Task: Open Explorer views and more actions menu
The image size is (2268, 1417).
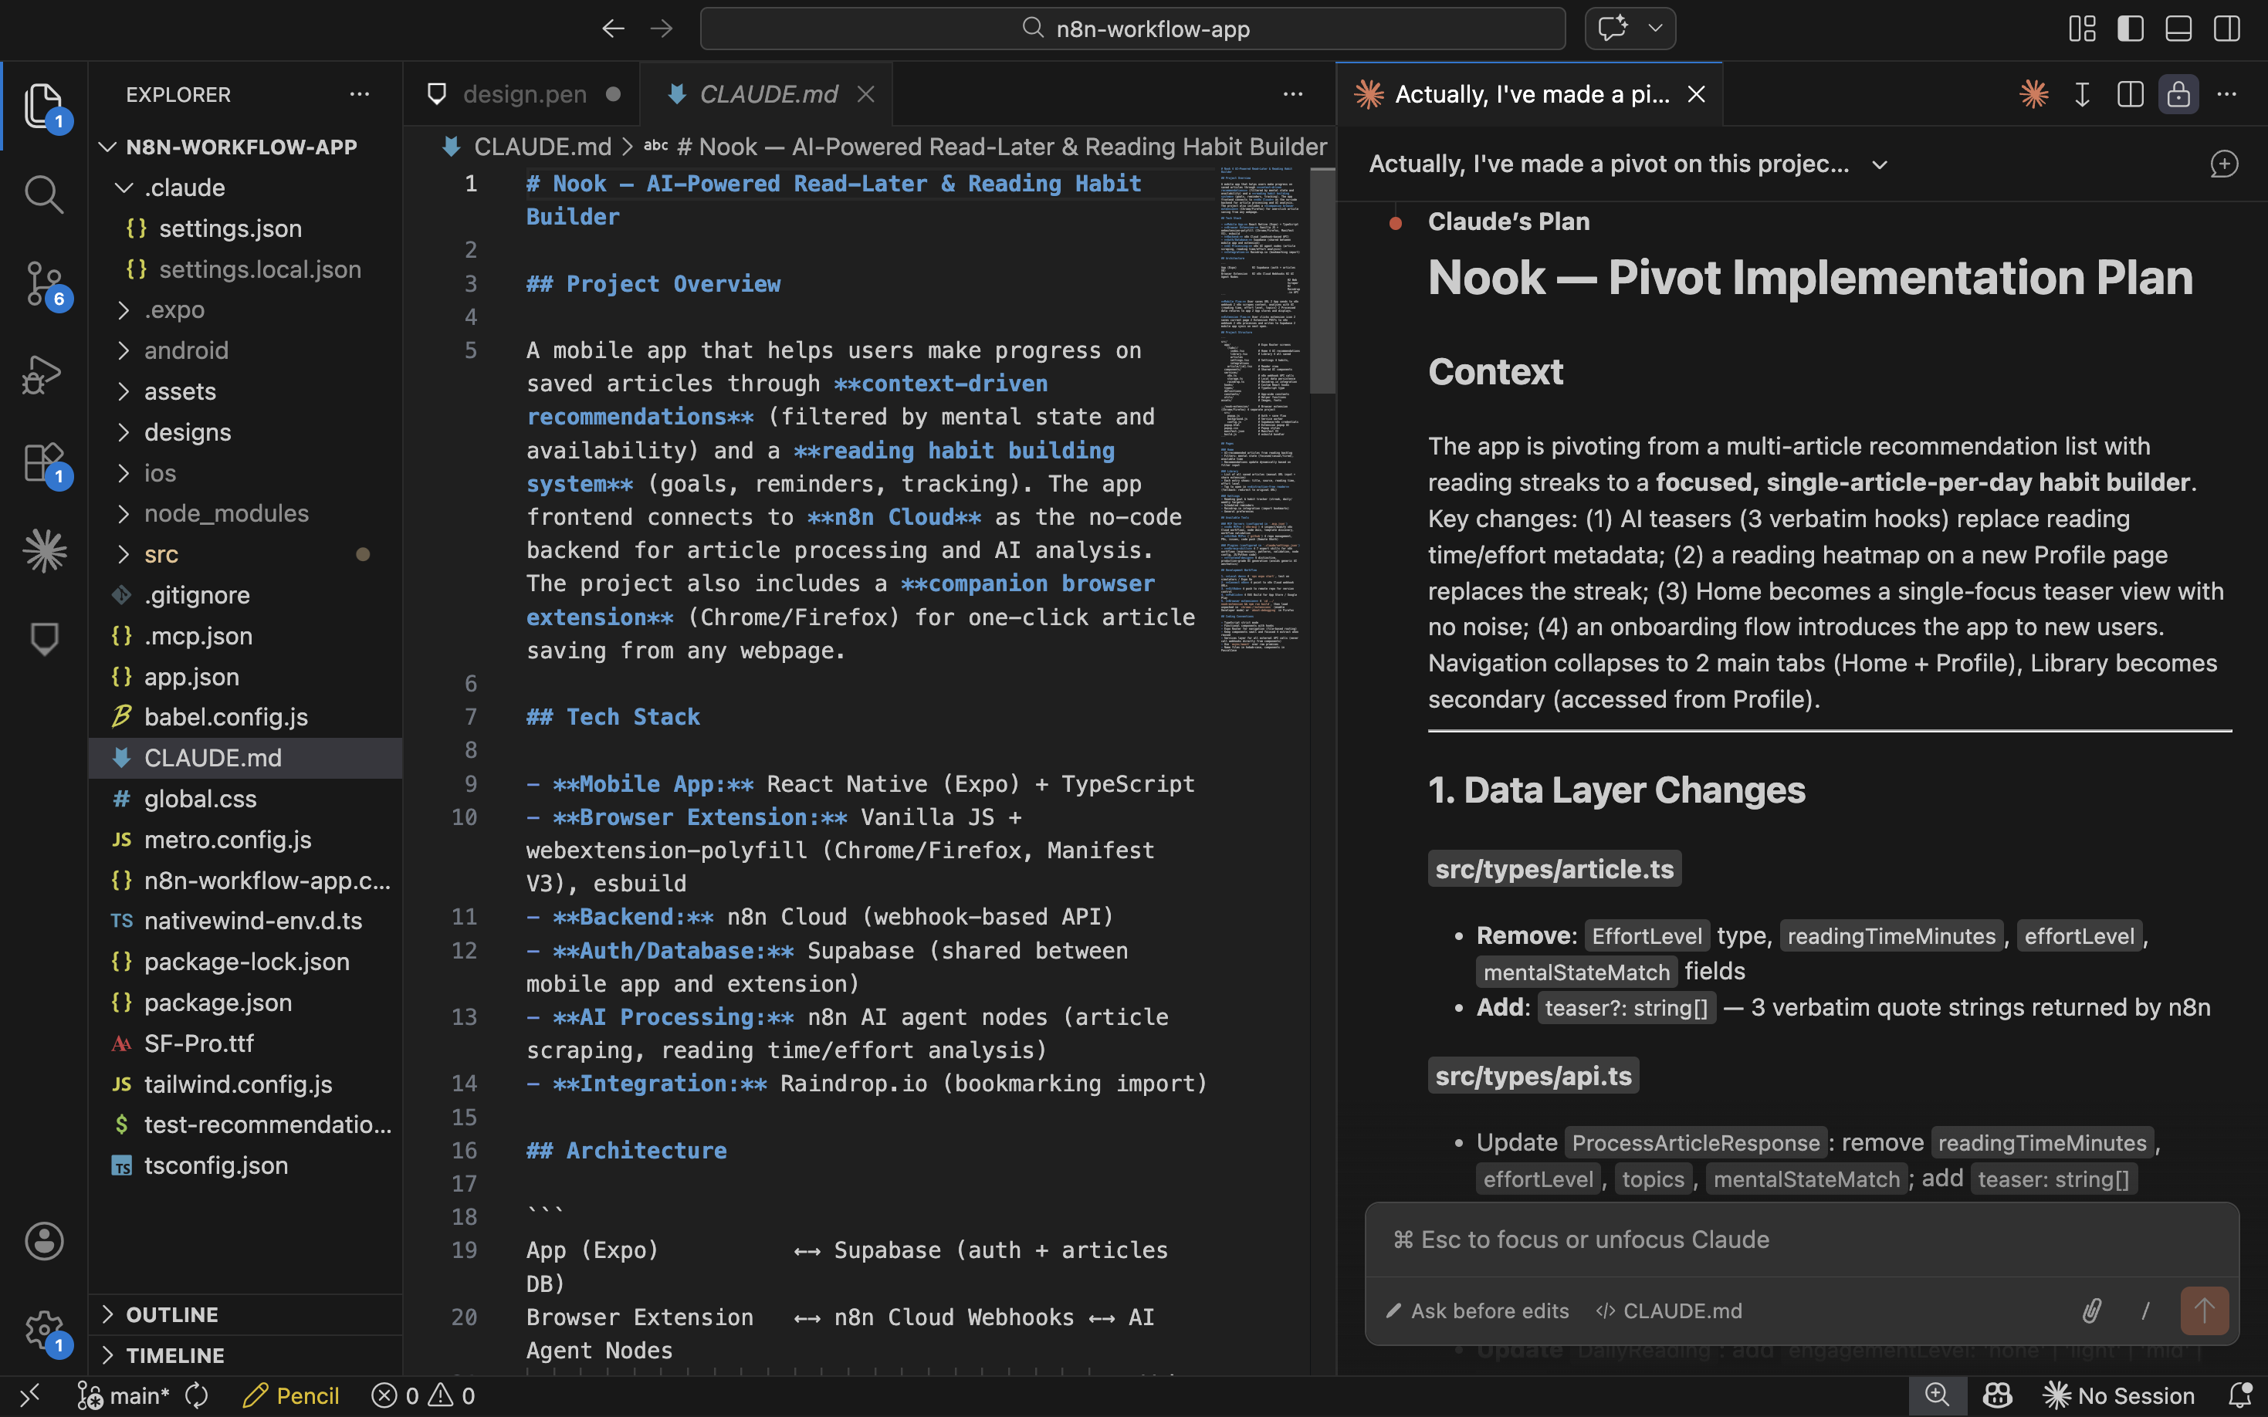Action: coord(359,93)
